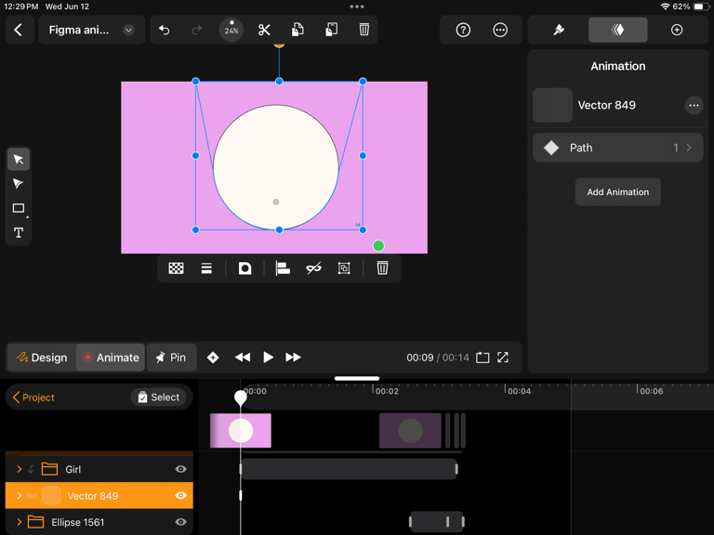This screenshot has height=535, width=714.
Task: Open the group bounding box option
Action: coord(344,268)
